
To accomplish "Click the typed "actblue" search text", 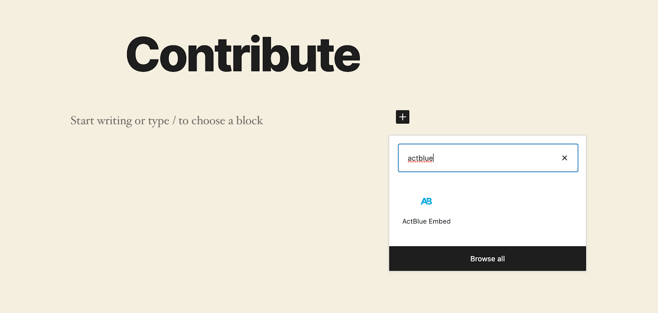I will tap(420, 158).
